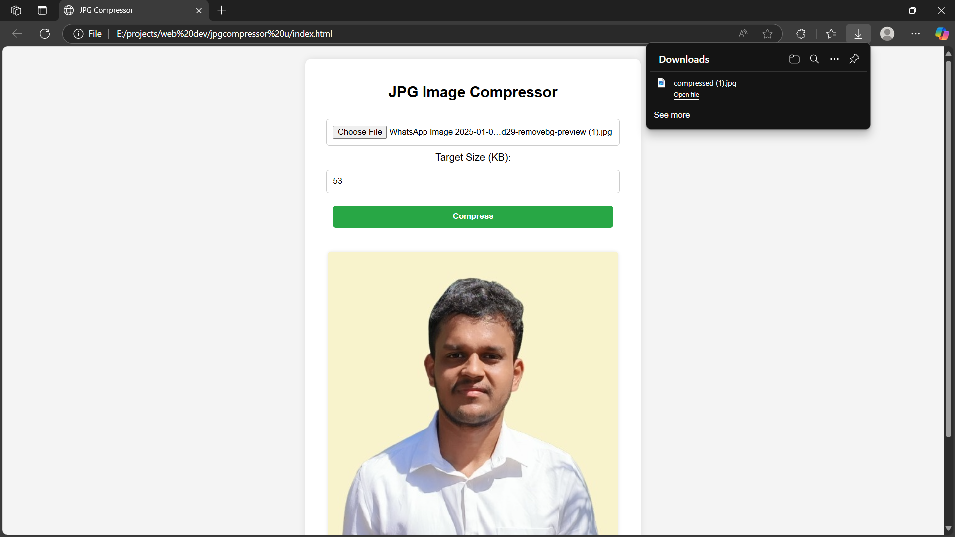This screenshot has width=955, height=537.
Task: Open more options in Downloads panel
Action: click(834, 59)
